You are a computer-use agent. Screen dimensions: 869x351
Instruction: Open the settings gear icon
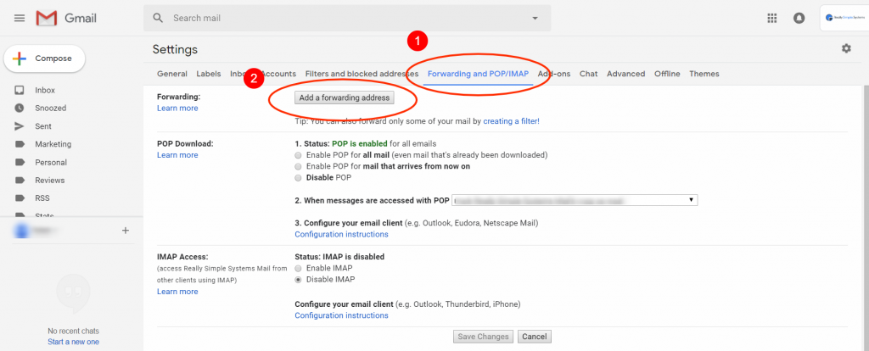click(846, 48)
